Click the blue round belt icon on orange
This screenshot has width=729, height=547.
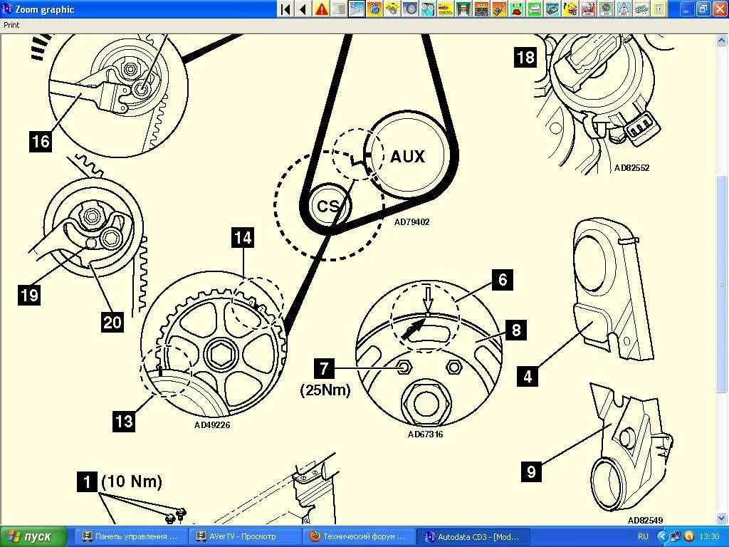[x=374, y=9]
